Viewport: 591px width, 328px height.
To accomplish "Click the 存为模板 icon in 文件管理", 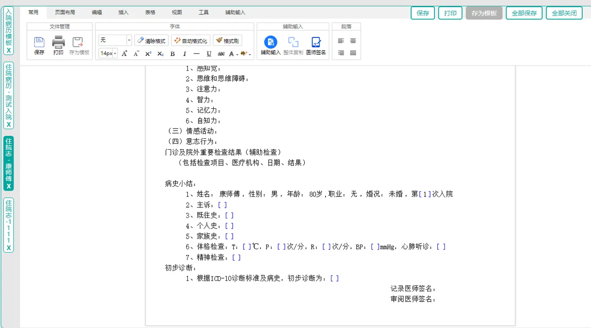I will [x=78, y=42].
